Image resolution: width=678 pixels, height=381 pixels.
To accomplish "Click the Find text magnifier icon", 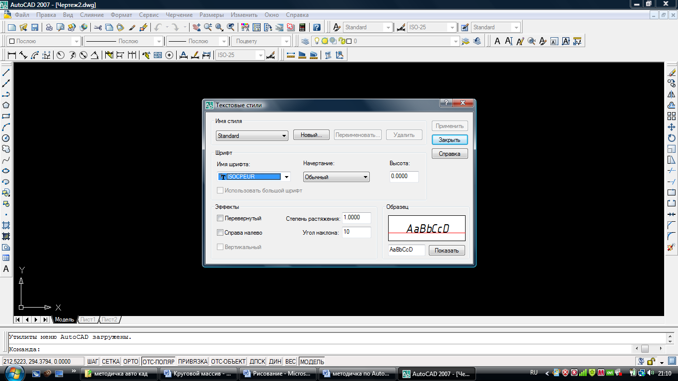I will click(532, 41).
